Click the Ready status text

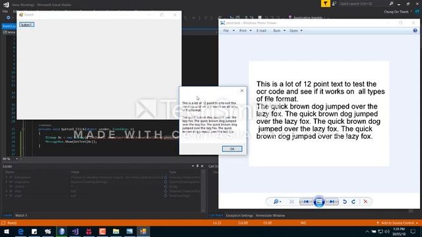(12, 223)
